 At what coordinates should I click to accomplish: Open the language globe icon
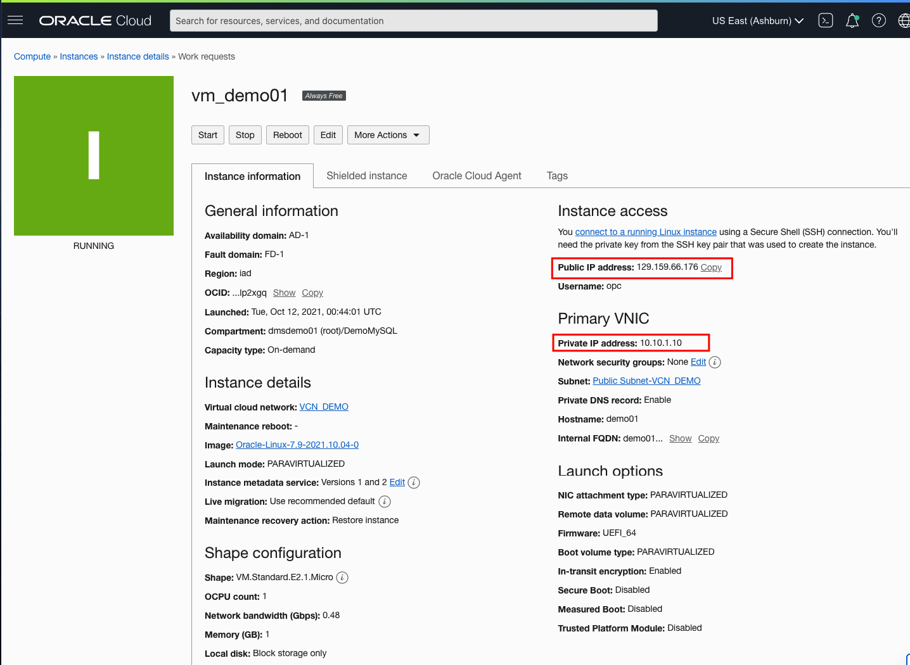(904, 20)
